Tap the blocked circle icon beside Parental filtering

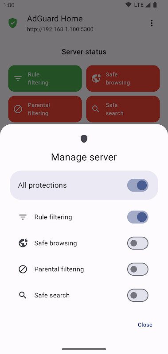(x=23, y=269)
